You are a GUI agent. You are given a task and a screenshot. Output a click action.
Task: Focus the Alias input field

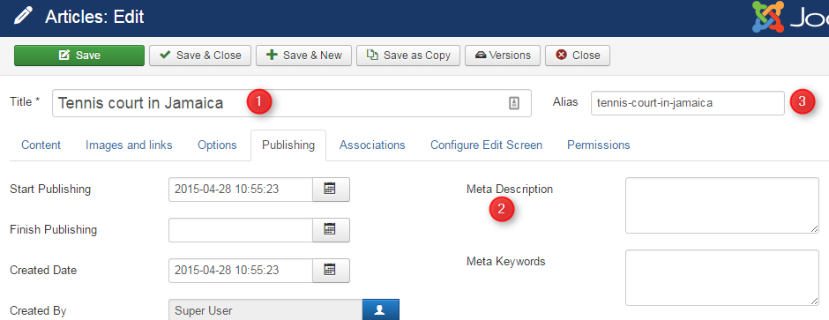[688, 103]
